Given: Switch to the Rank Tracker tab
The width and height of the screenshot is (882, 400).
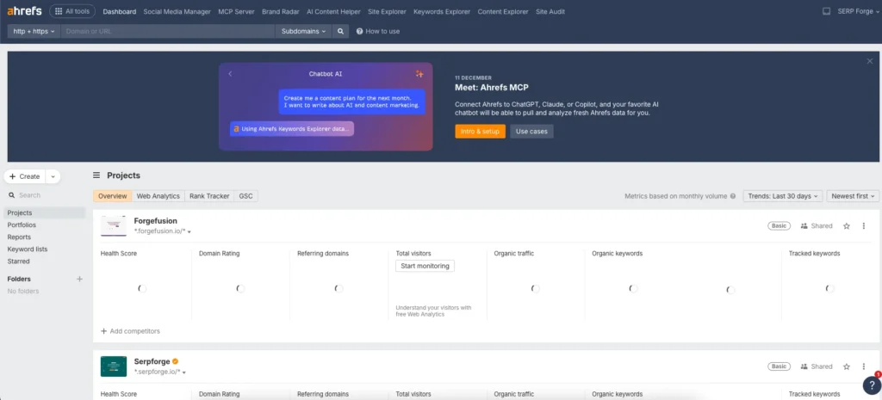Looking at the screenshot, I should (x=209, y=196).
